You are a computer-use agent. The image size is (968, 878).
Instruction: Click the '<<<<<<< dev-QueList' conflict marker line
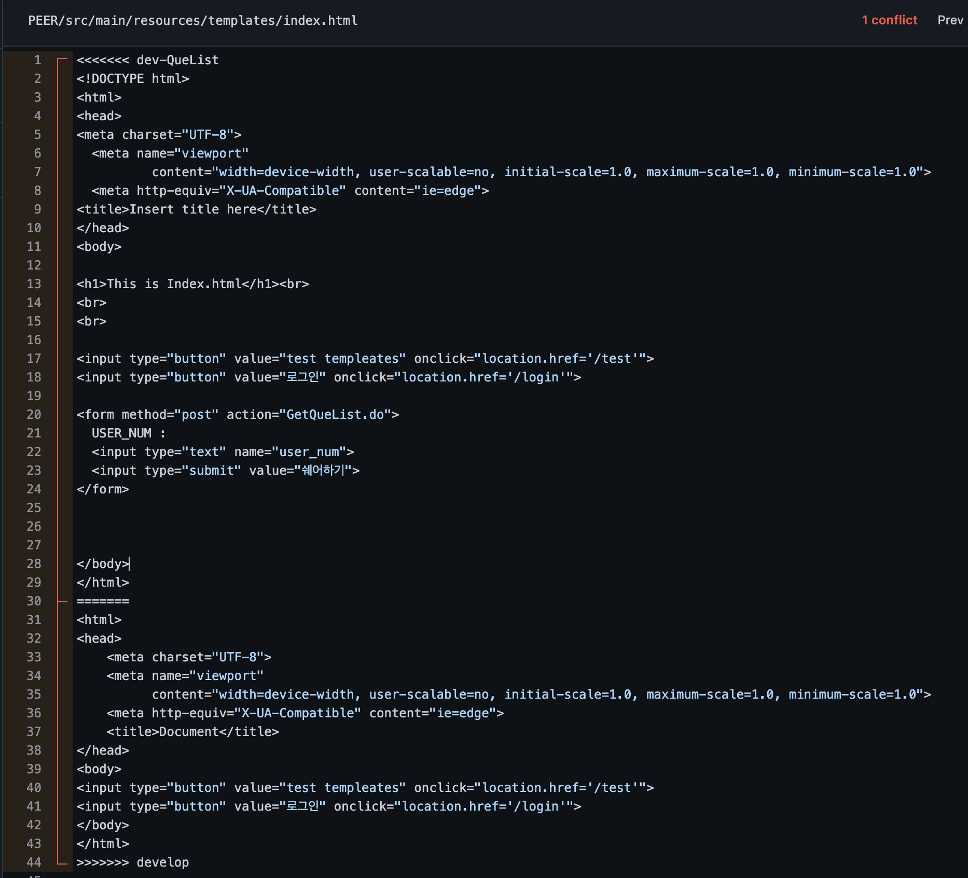[x=148, y=60]
